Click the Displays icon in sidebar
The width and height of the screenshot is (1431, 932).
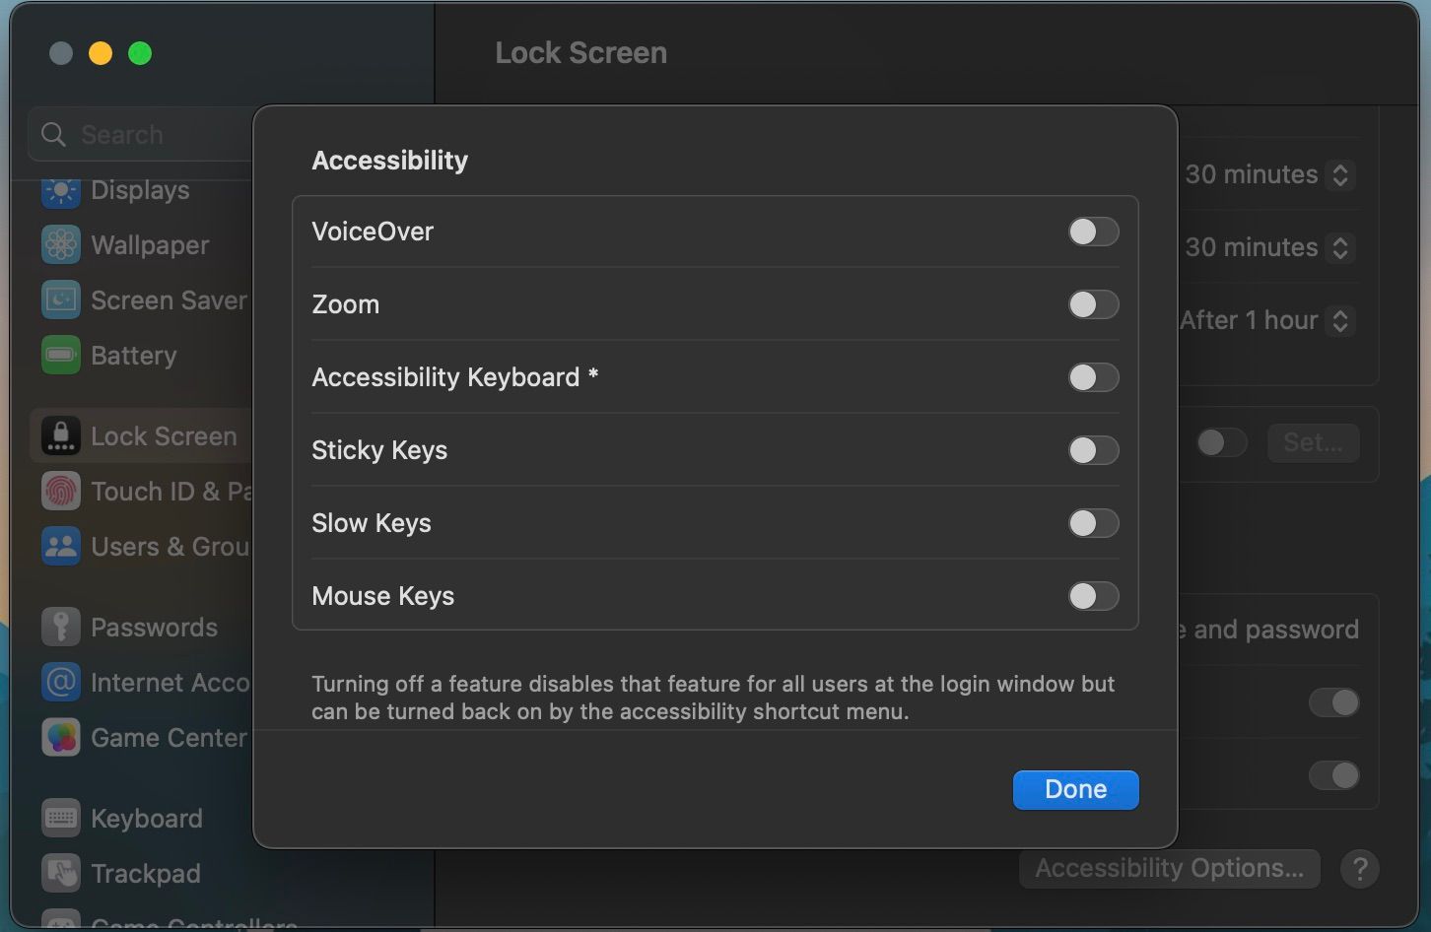tap(60, 190)
